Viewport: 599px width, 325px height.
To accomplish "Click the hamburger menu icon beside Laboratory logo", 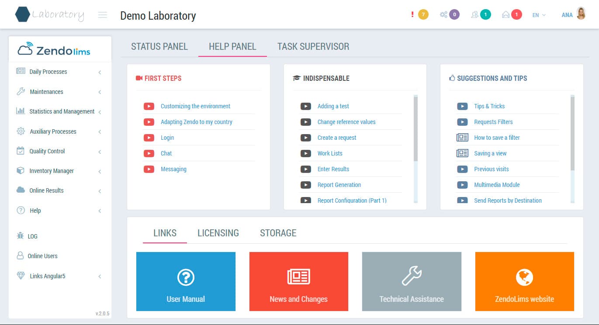I will [103, 15].
